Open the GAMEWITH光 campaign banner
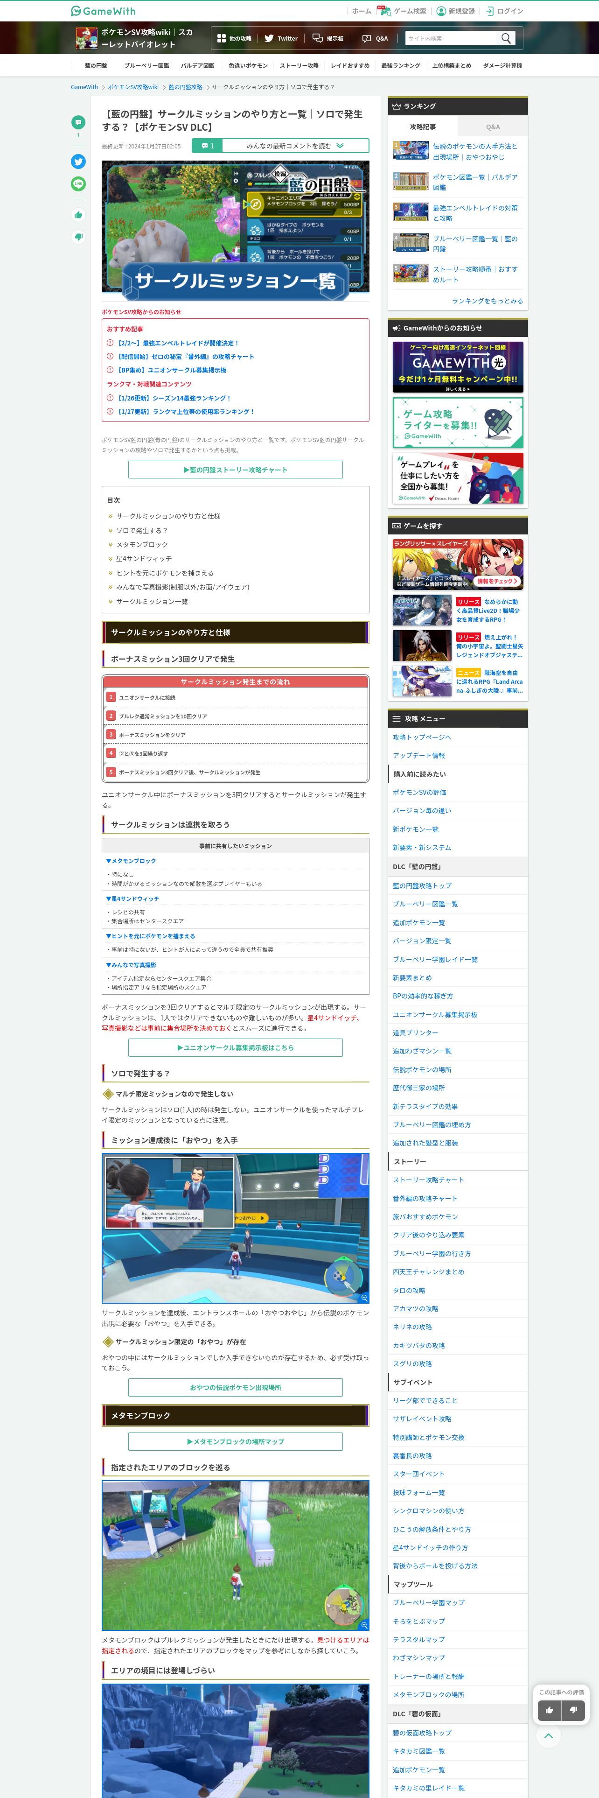The image size is (599, 1798). point(458,367)
